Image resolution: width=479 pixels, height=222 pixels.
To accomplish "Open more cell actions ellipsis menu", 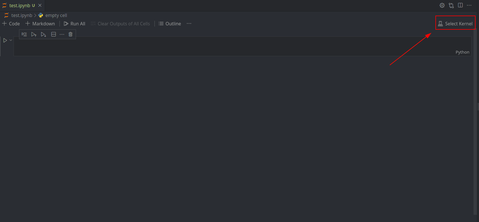I will (x=62, y=34).
